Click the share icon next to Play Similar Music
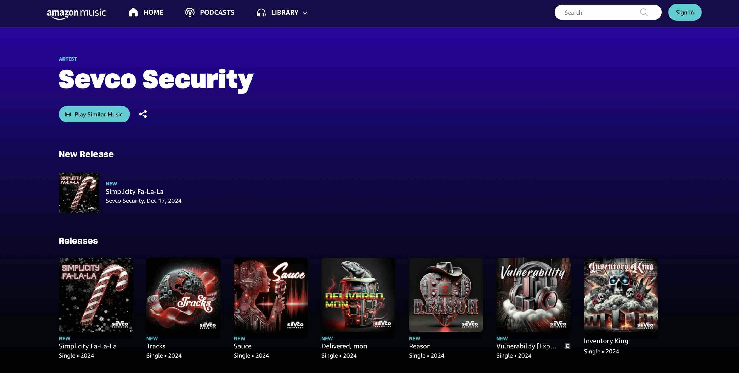The image size is (739, 373). pos(143,114)
